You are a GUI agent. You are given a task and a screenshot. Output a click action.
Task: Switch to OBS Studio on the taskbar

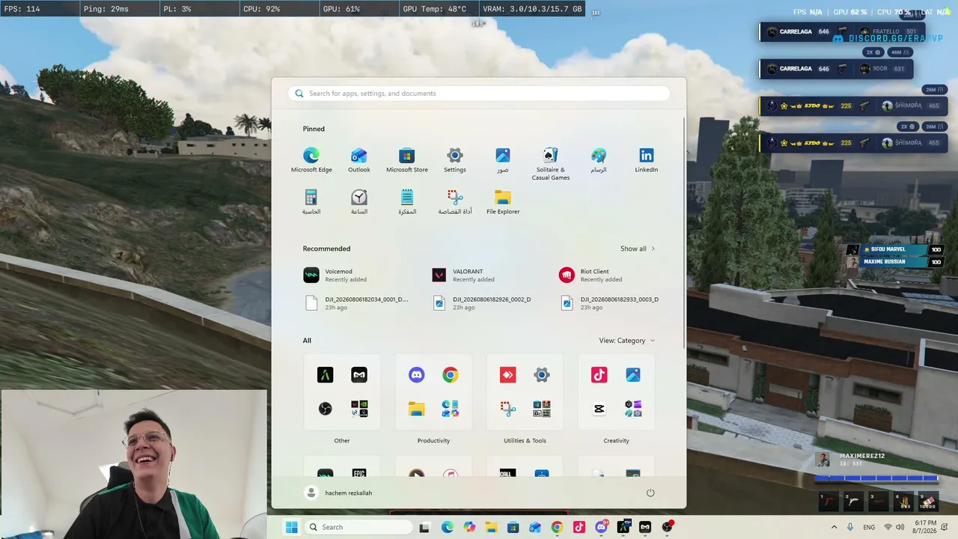[667, 527]
